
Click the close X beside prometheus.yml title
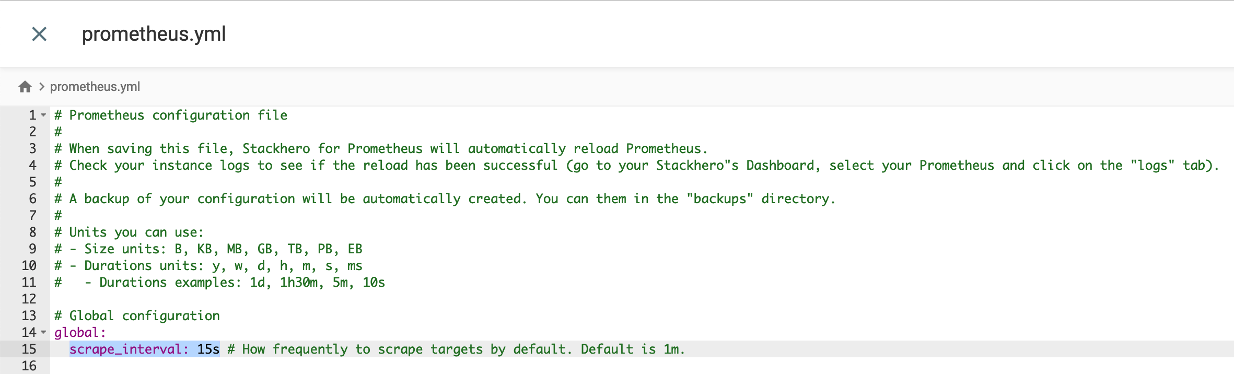[38, 34]
